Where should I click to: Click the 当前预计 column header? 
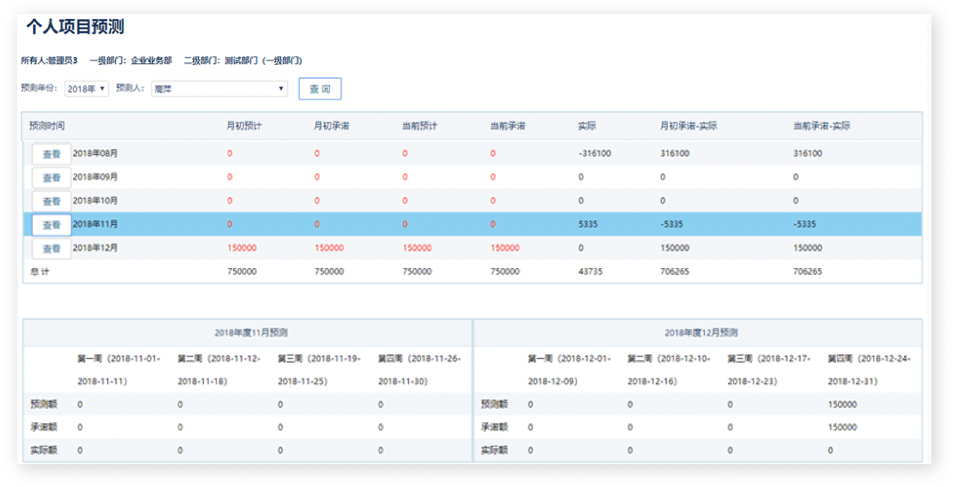419,126
